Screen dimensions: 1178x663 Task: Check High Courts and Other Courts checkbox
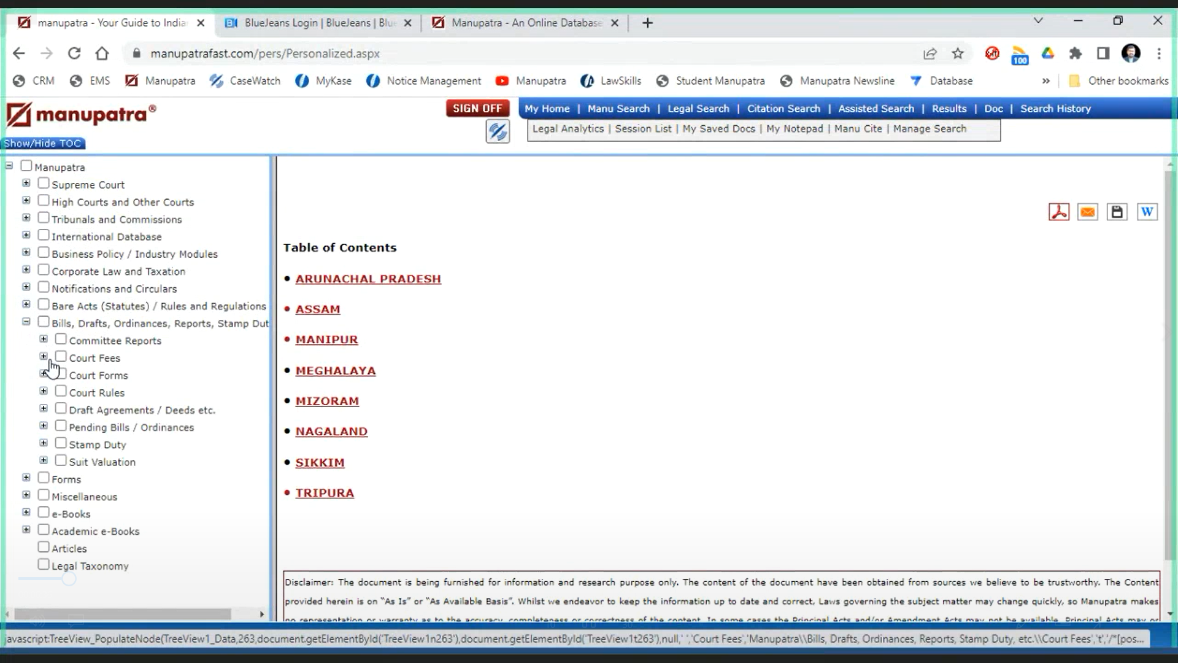tap(44, 200)
